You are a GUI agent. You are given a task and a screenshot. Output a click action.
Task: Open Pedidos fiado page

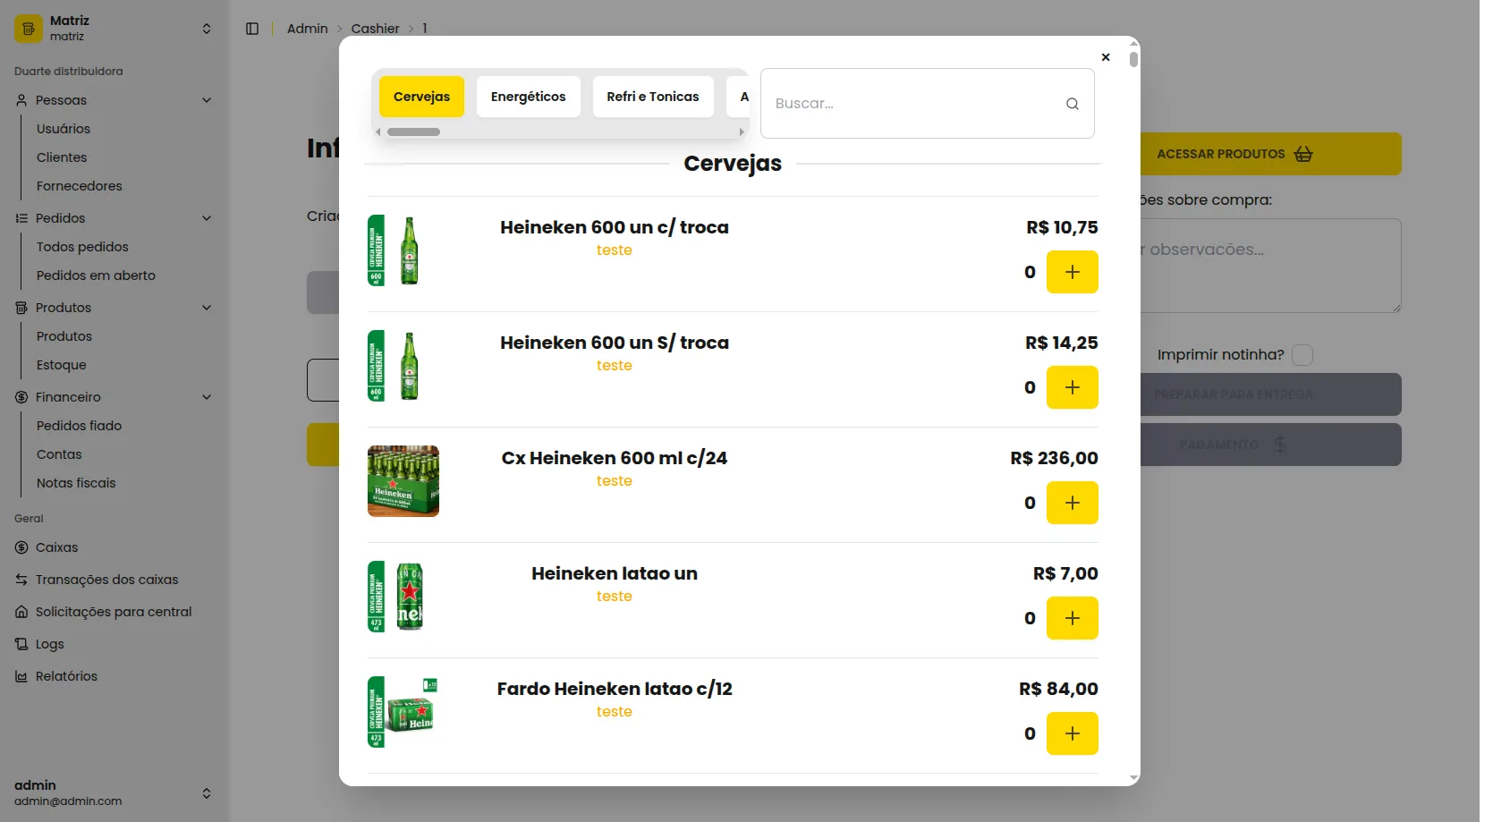(x=79, y=426)
